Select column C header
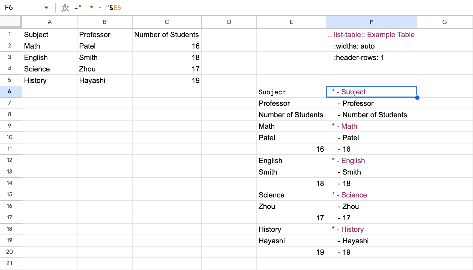 (167, 22)
